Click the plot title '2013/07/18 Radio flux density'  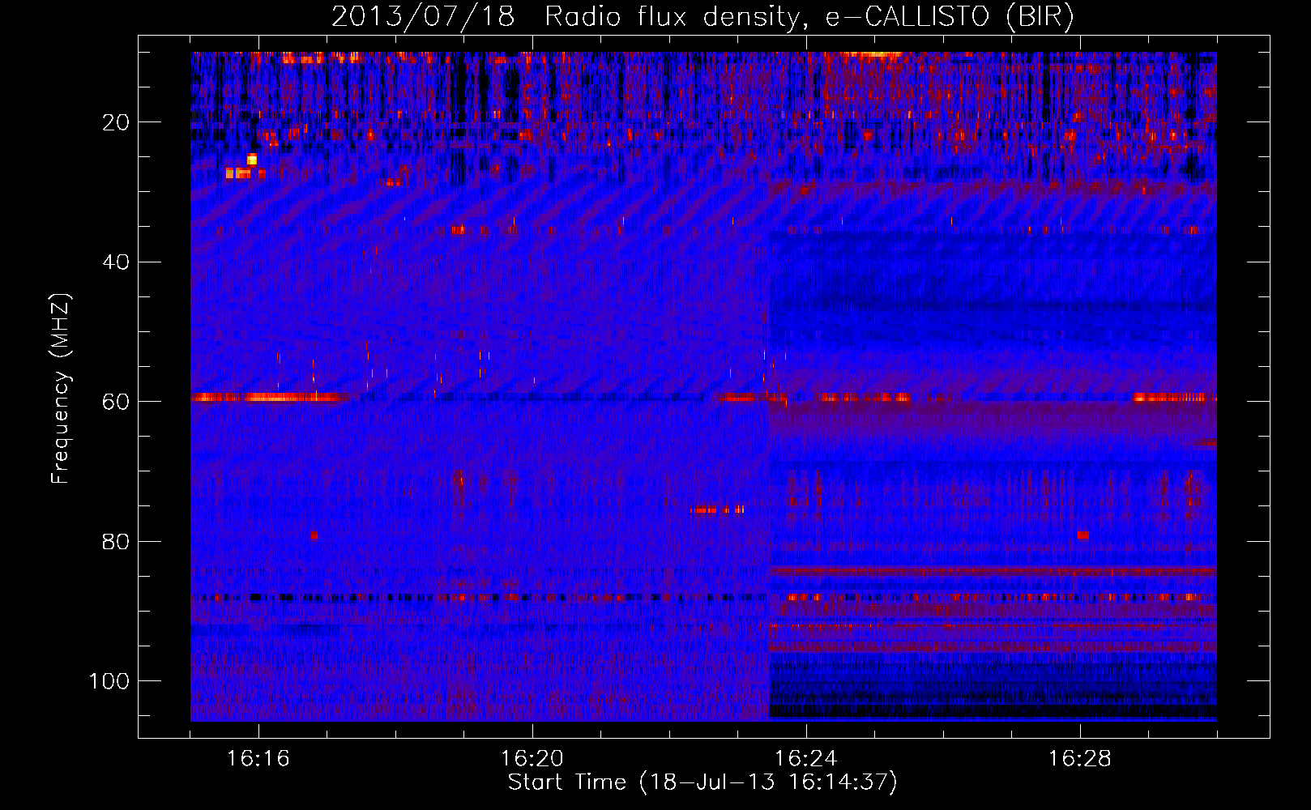tap(565, 17)
